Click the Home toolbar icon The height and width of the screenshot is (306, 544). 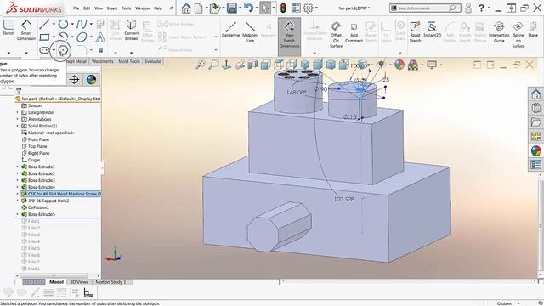tap(186, 8)
